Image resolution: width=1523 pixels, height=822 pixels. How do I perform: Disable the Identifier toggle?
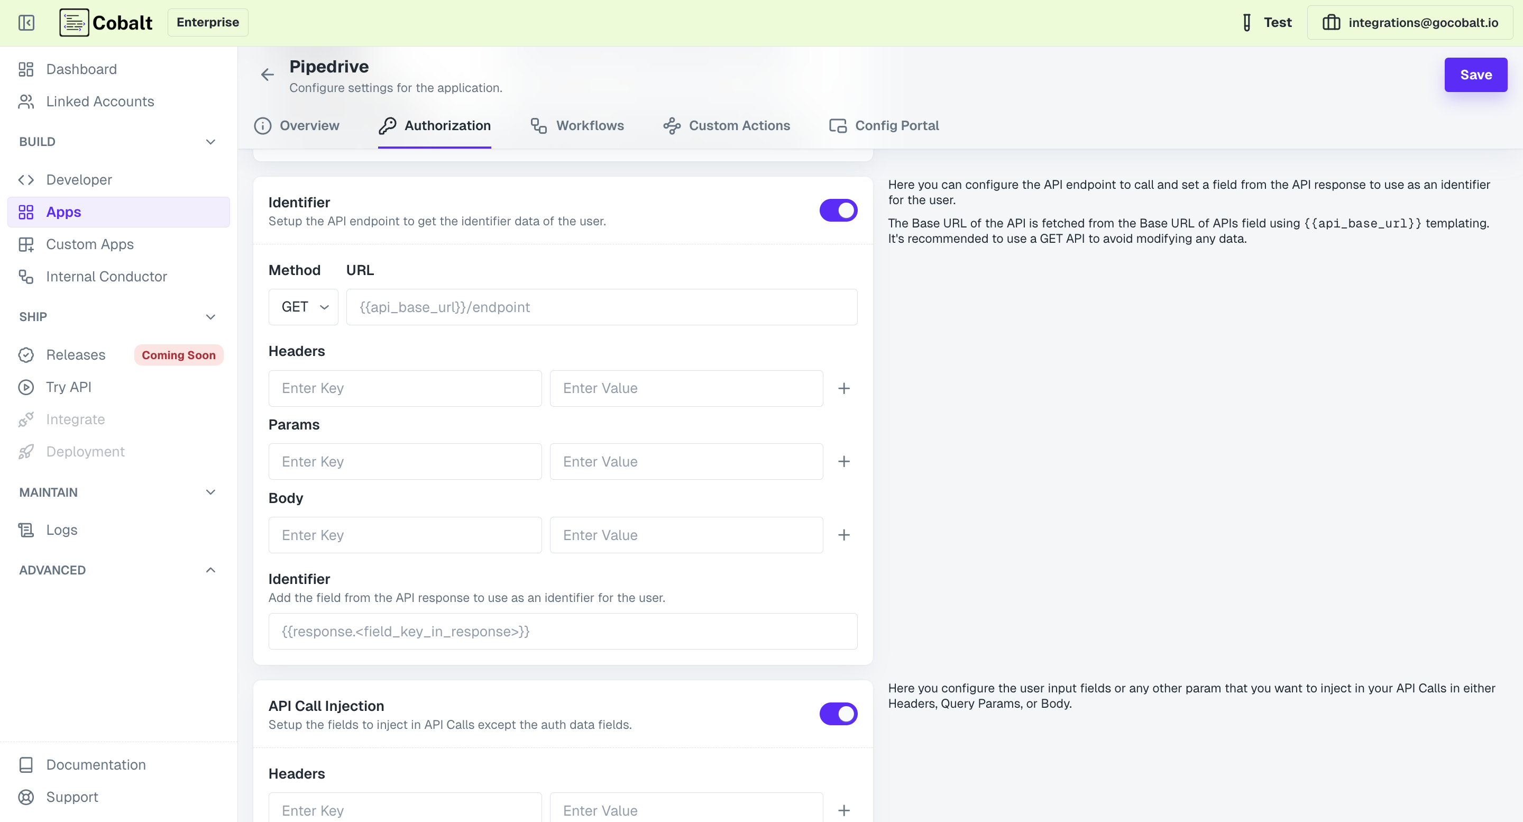[x=838, y=210]
